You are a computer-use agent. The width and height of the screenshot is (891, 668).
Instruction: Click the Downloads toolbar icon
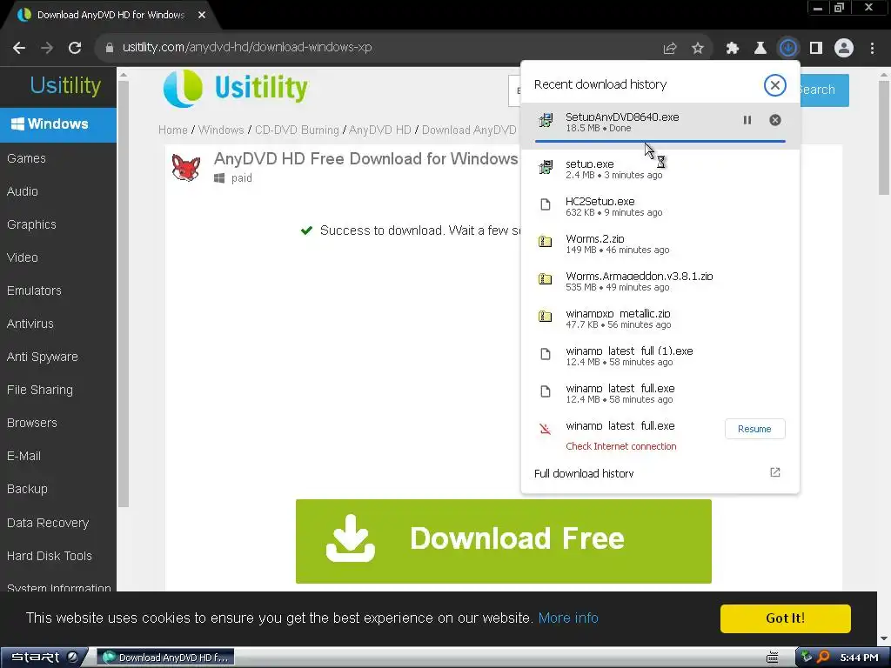(x=788, y=48)
